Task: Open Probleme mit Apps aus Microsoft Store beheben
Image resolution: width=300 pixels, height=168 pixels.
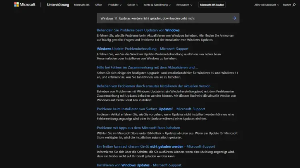Action: 138,128
